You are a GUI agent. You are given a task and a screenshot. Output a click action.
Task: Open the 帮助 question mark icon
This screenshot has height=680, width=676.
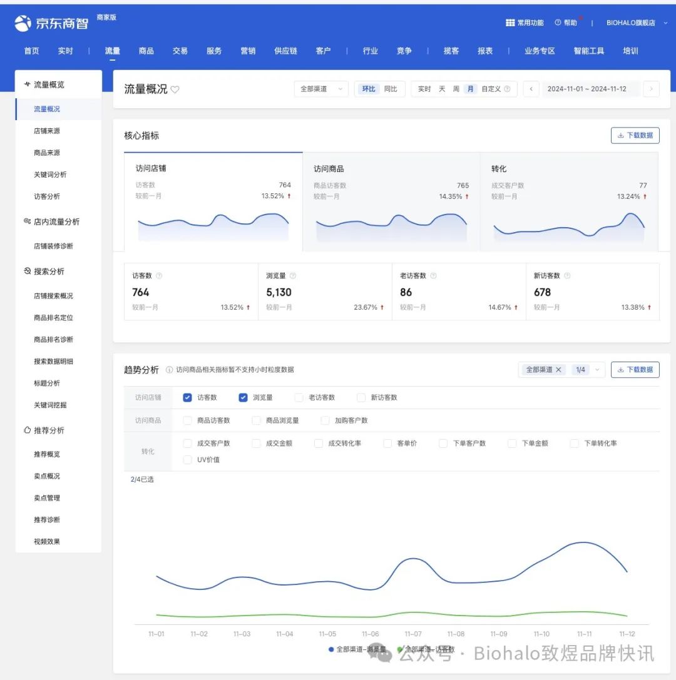[x=558, y=23]
